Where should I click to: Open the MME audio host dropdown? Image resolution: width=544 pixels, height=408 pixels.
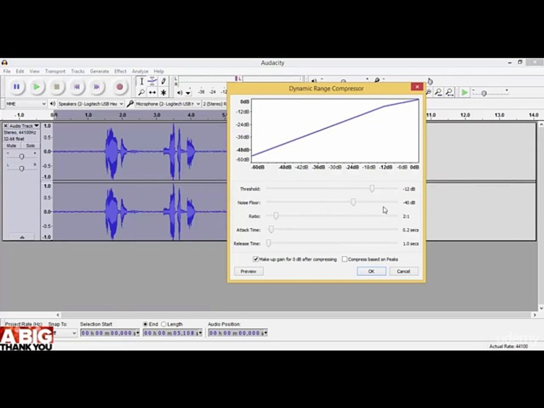tap(25, 104)
